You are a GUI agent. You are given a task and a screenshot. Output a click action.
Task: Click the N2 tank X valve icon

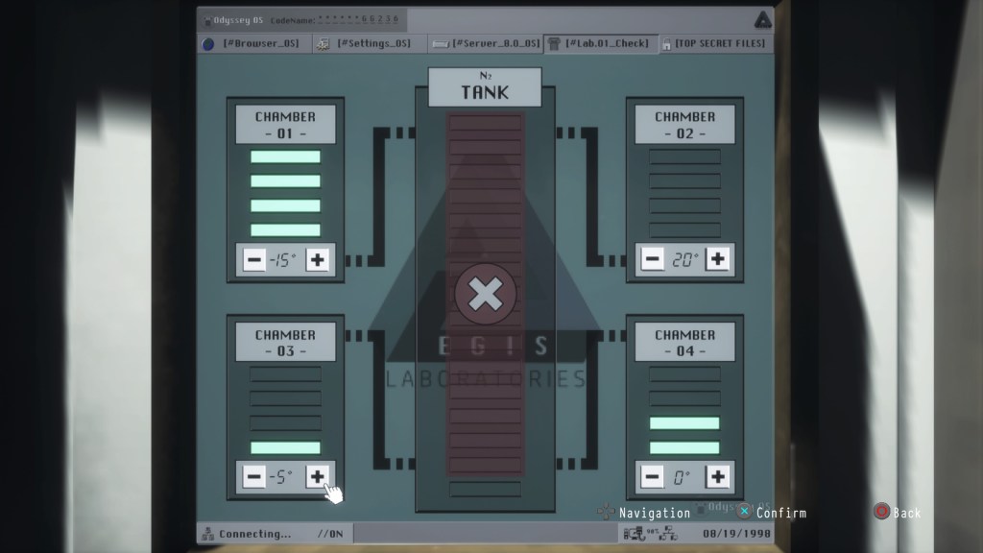click(x=485, y=294)
